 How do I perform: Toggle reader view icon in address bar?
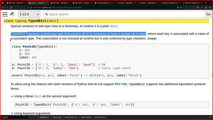tap(178, 8)
